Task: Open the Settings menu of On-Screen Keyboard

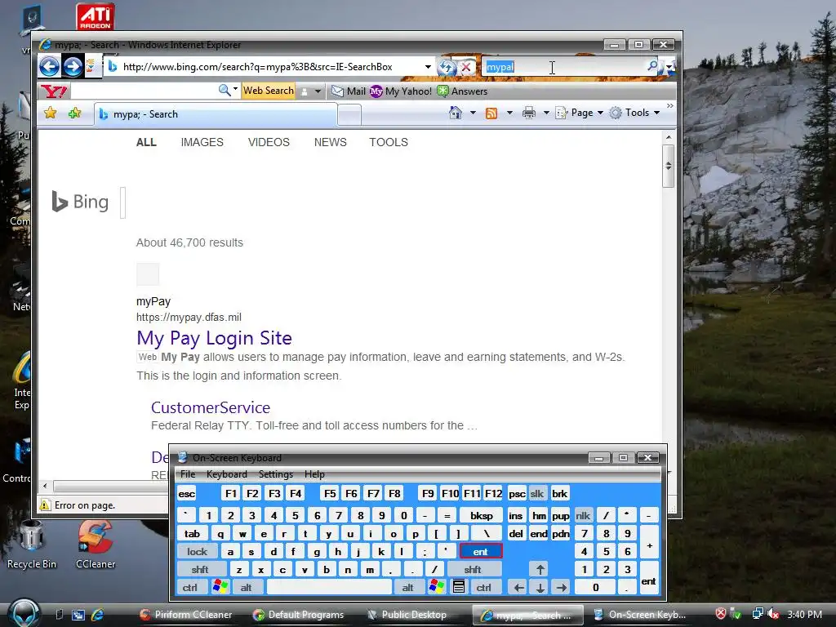Action: tap(276, 474)
